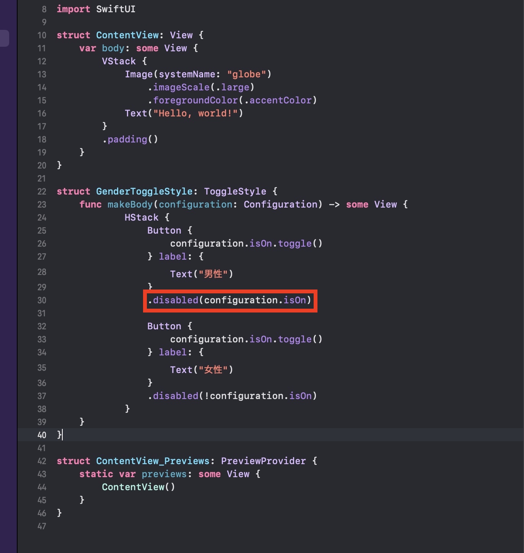Click "SwiftUI" in the import statement
This screenshot has width=524, height=553.
[116, 9]
